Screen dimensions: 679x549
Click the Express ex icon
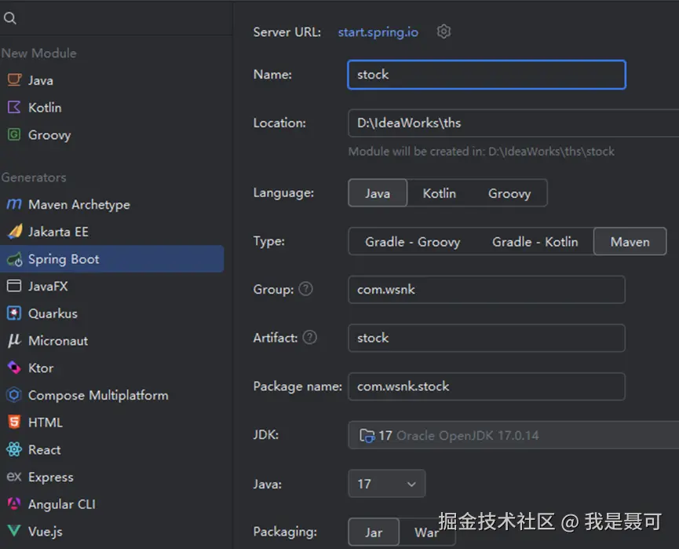click(14, 477)
